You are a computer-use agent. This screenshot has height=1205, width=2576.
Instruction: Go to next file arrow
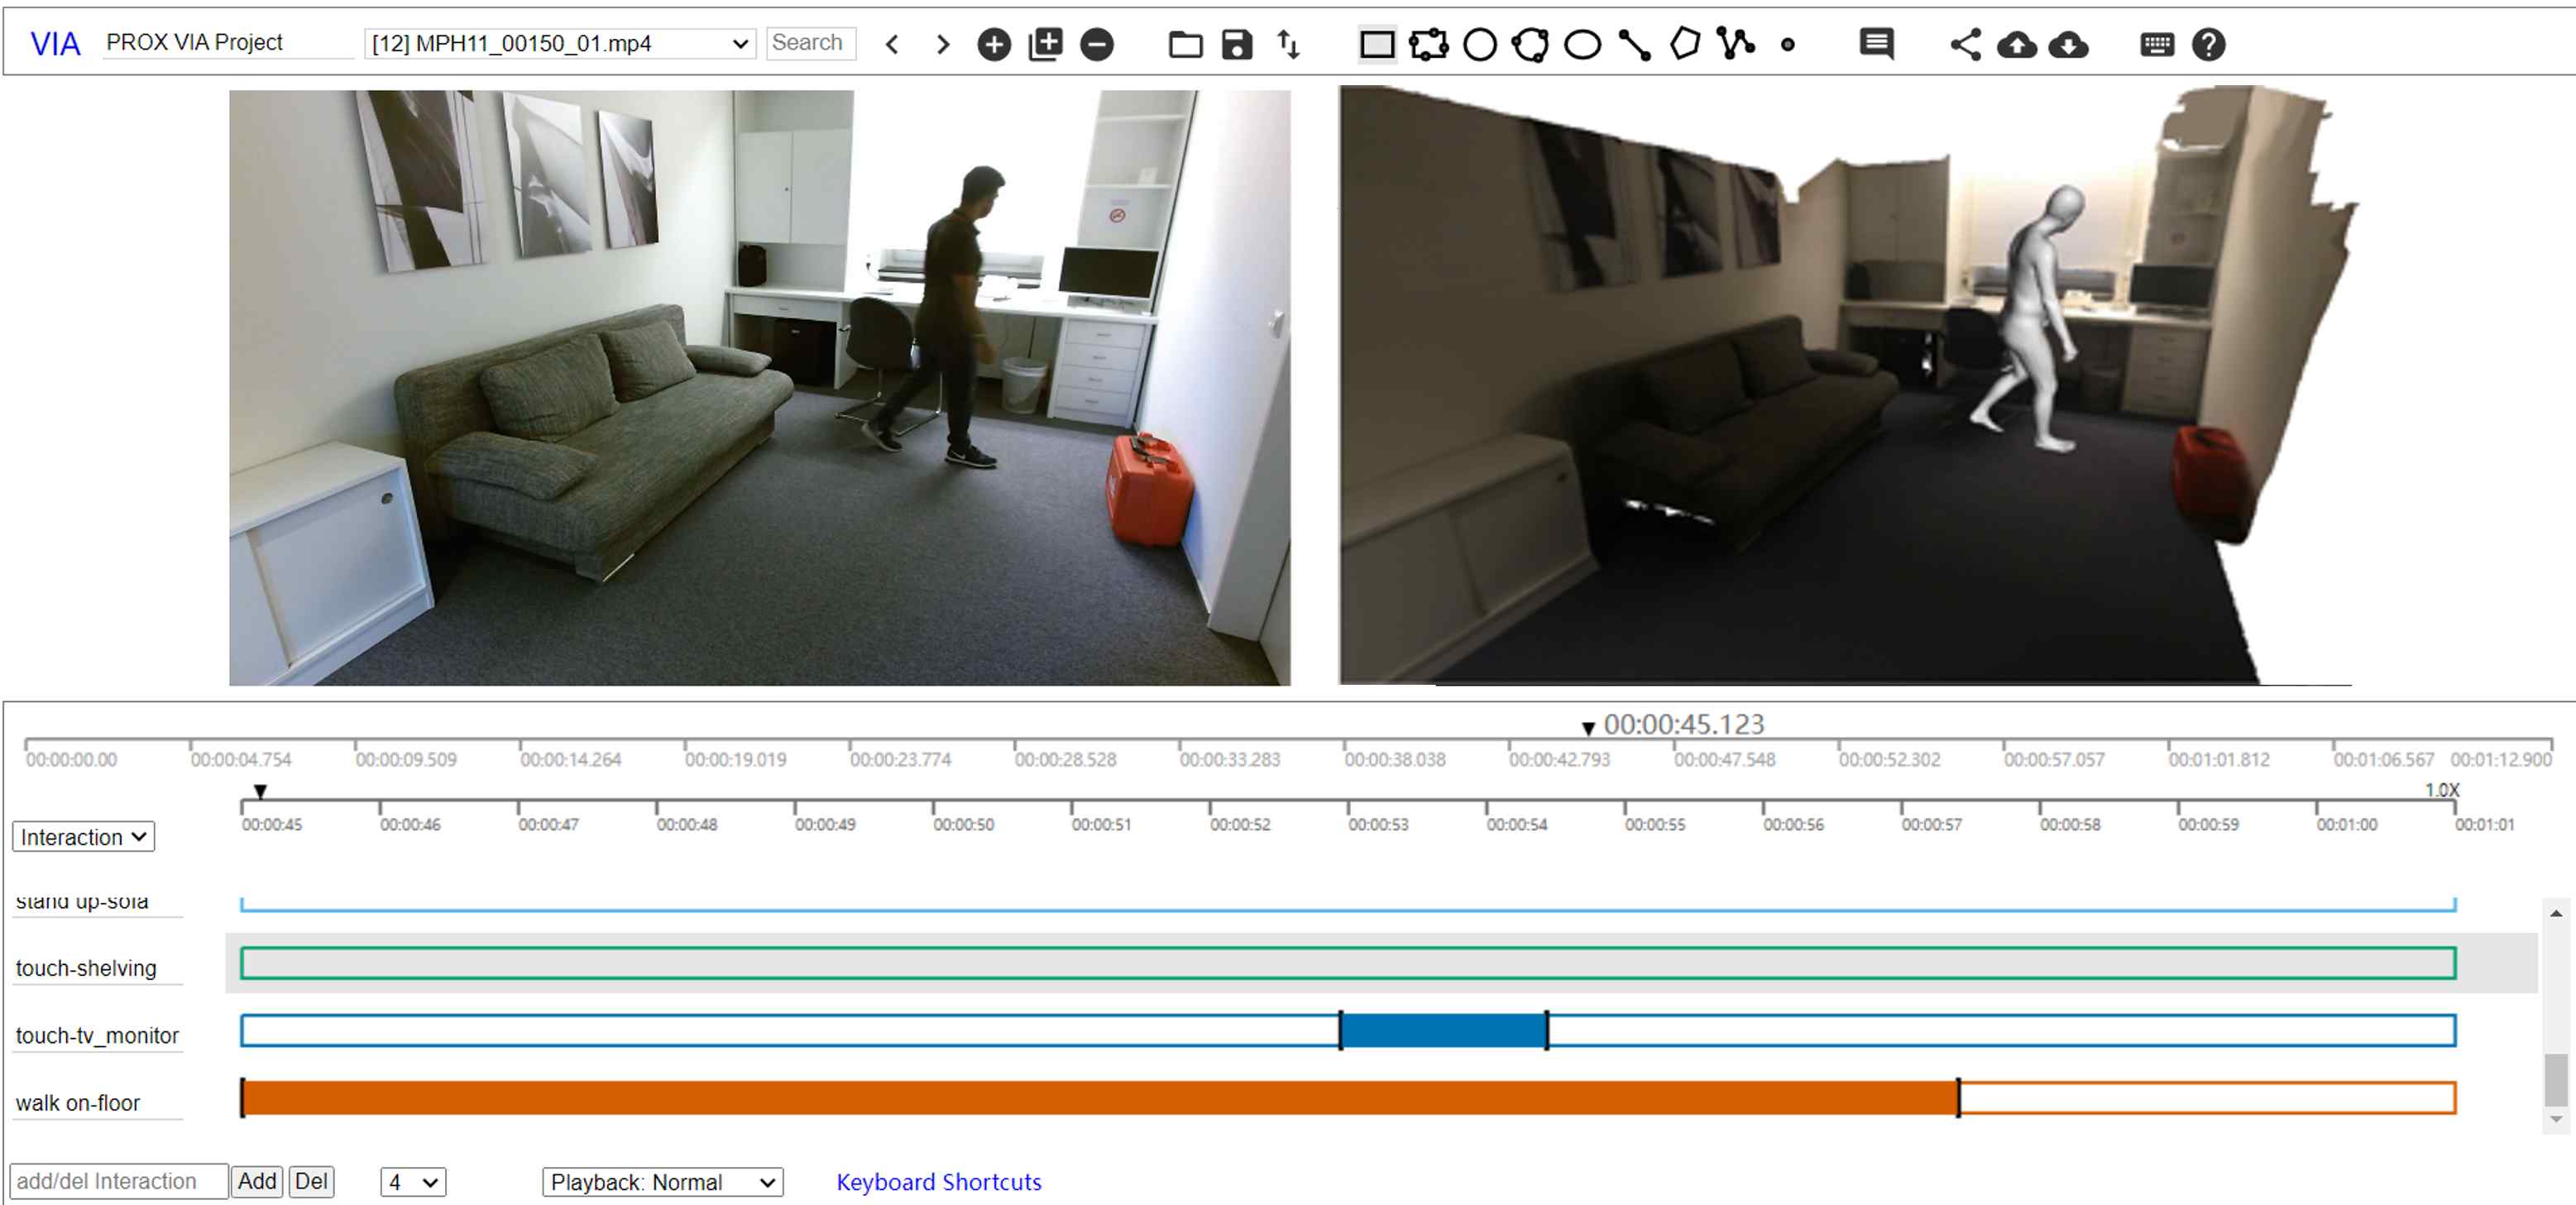pos(942,45)
